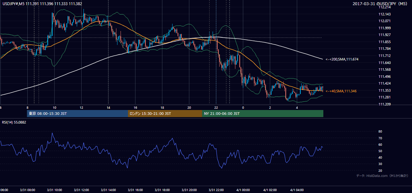Click price axis label 111.712

tap(385, 56)
